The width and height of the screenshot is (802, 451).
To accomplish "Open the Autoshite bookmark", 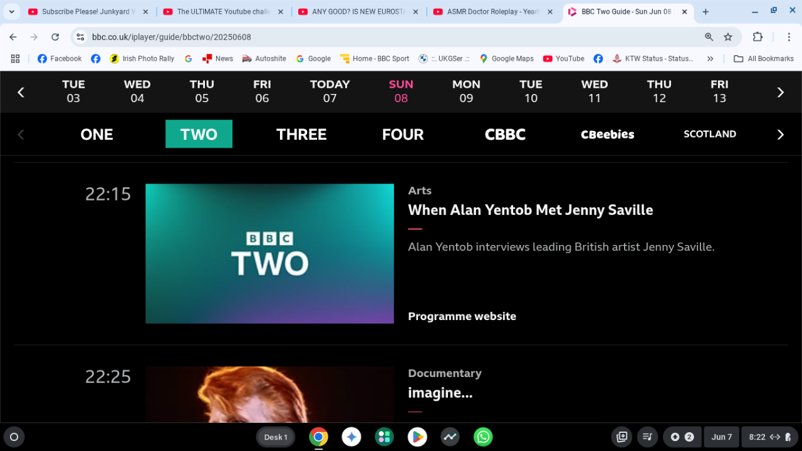I will (264, 58).
